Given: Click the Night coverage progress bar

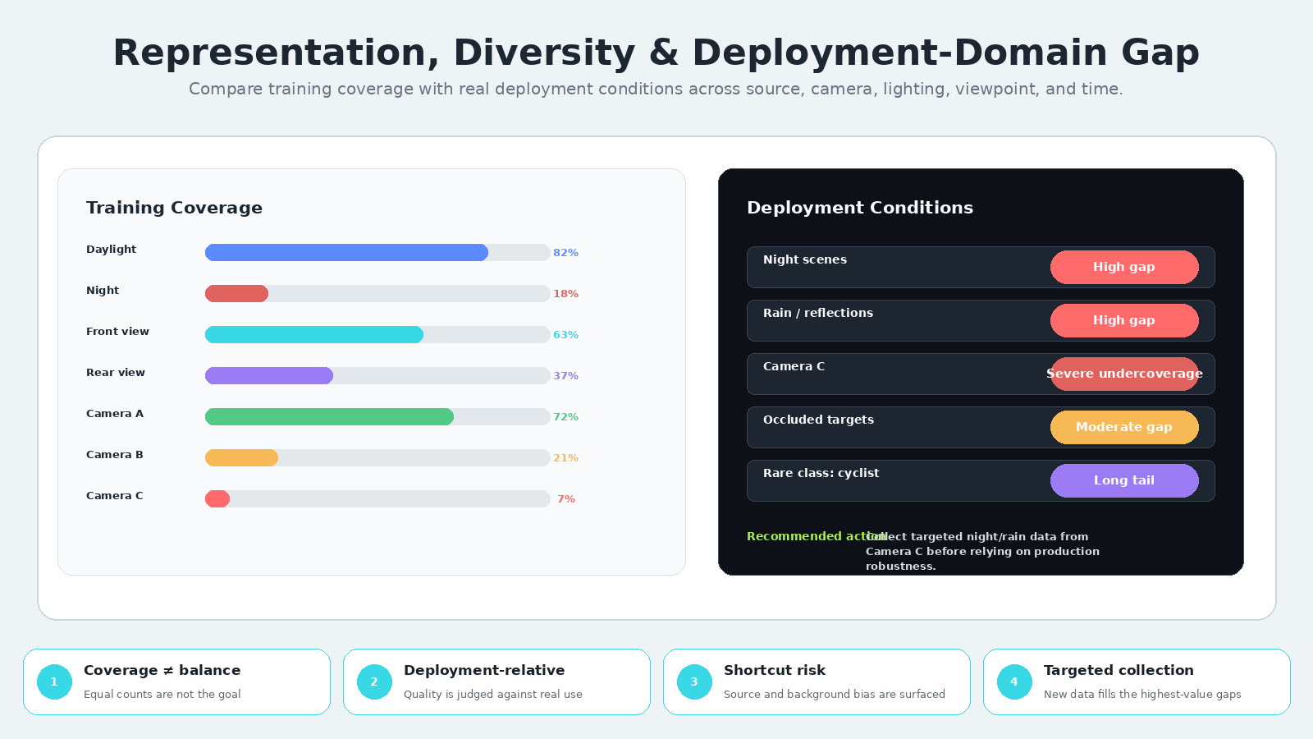Looking at the screenshot, I should [377, 293].
